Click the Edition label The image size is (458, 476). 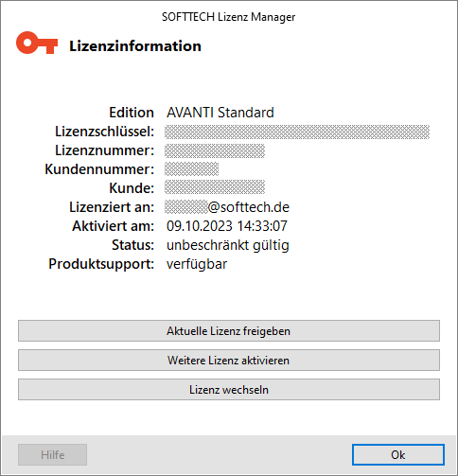point(132,113)
